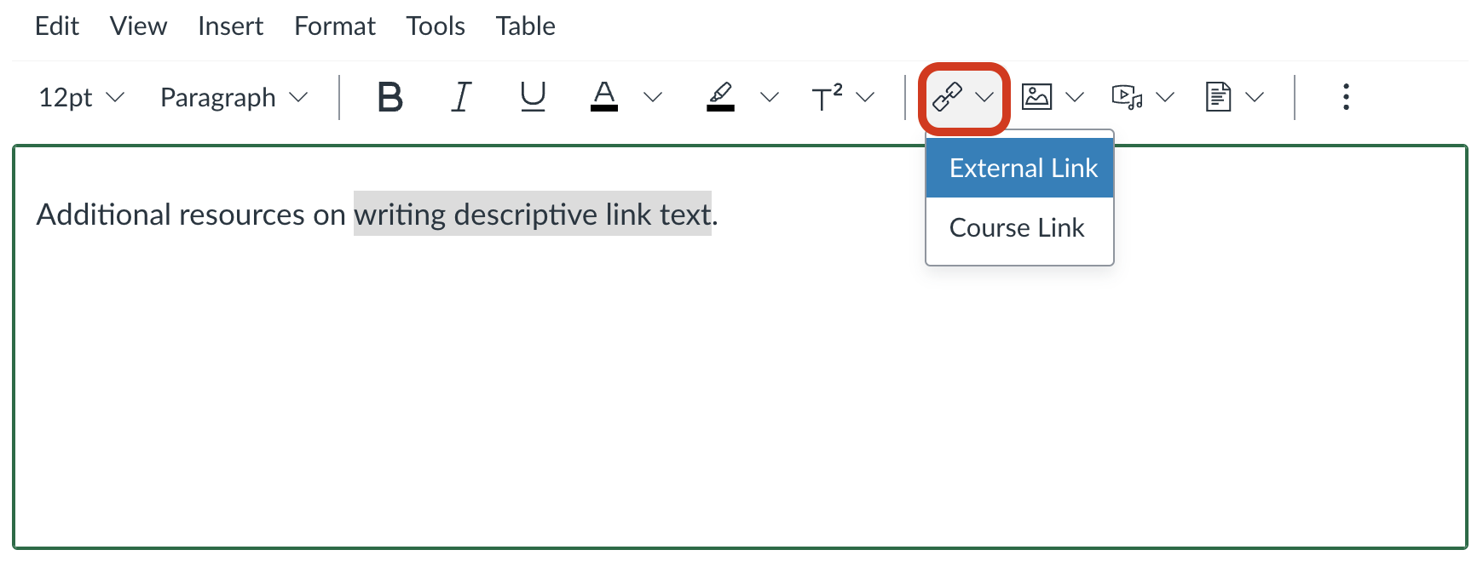
Task: Click the superscript icon
Action: [x=827, y=97]
